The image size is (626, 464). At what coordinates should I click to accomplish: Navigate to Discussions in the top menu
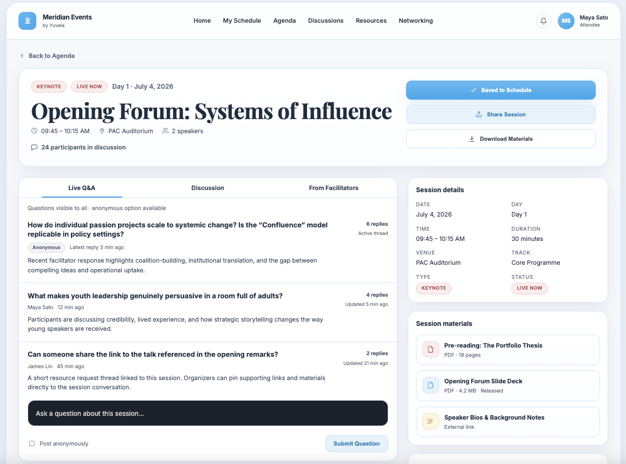coord(325,21)
